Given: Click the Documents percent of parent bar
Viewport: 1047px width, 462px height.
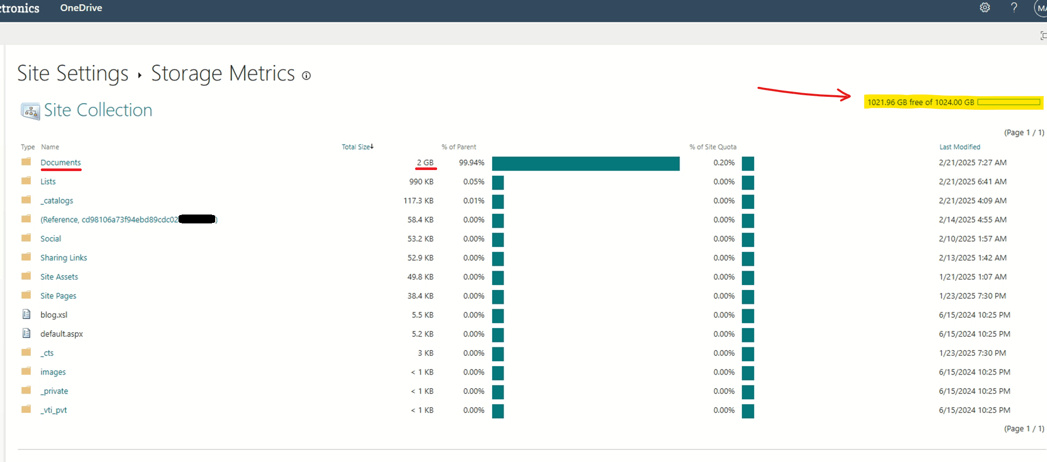Looking at the screenshot, I should [586, 164].
